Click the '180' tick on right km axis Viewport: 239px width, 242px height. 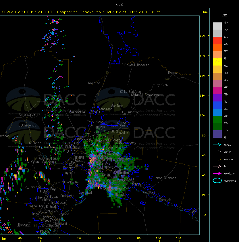(x=202, y=36)
